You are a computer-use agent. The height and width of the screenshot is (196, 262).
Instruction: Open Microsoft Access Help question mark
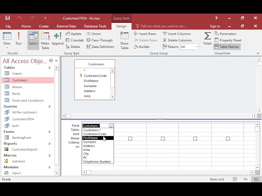pos(216,18)
